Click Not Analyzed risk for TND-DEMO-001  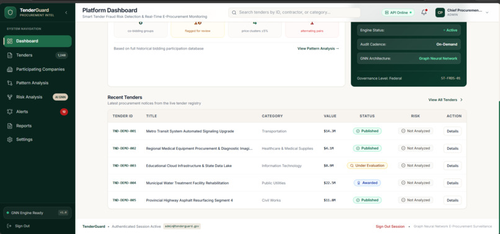coord(416,131)
